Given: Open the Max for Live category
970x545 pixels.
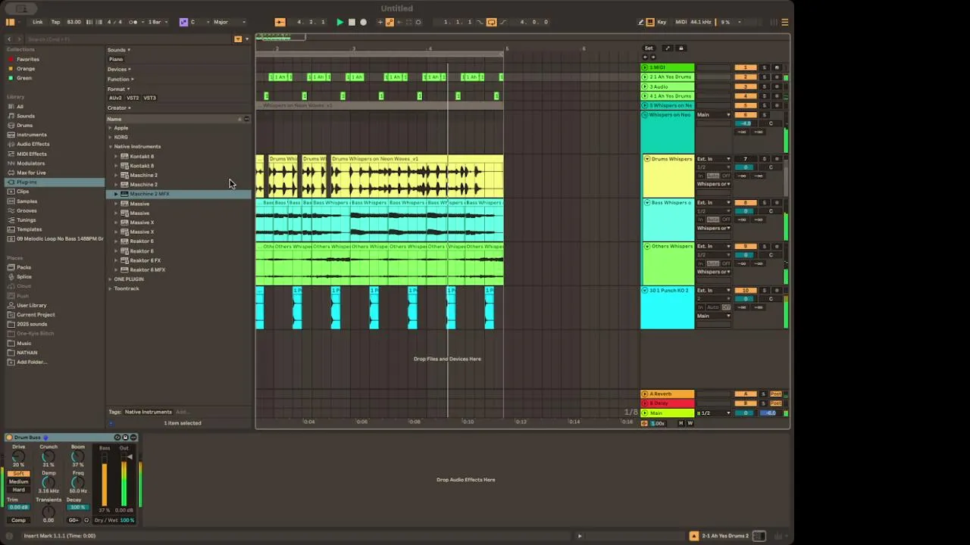Looking at the screenshot, I should (x=31, y=173).
